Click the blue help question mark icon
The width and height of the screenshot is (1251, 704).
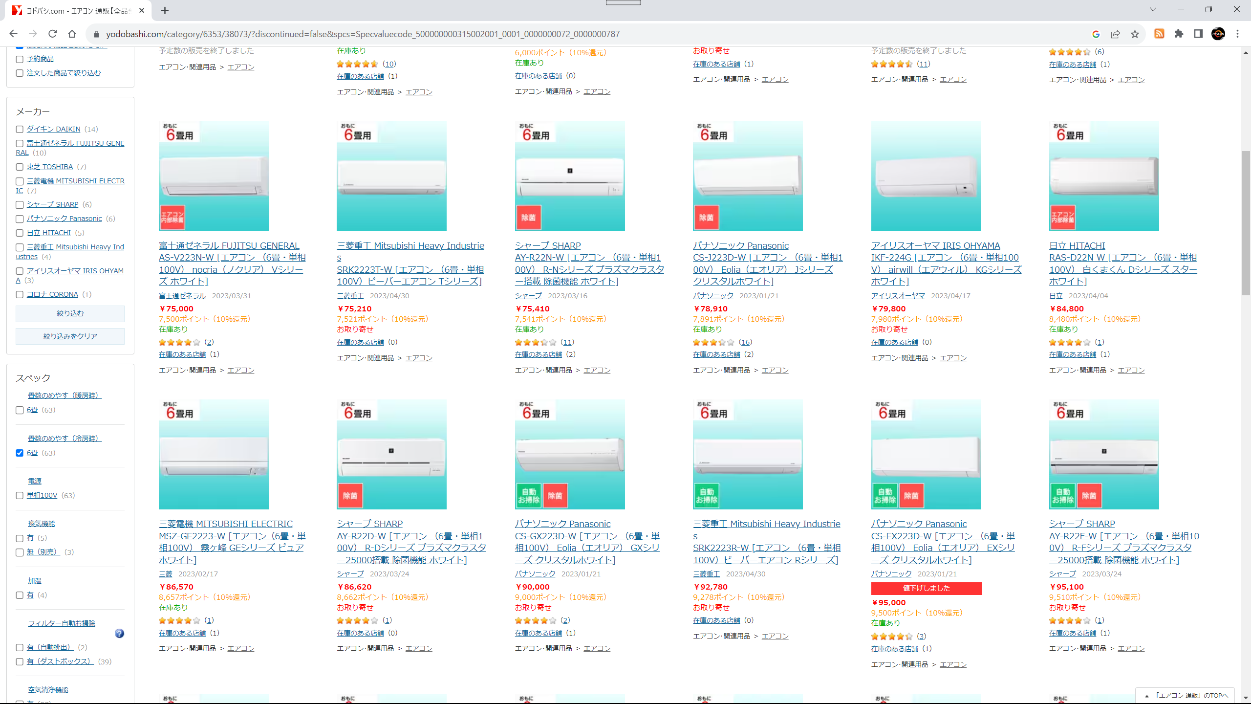[119, 634]
